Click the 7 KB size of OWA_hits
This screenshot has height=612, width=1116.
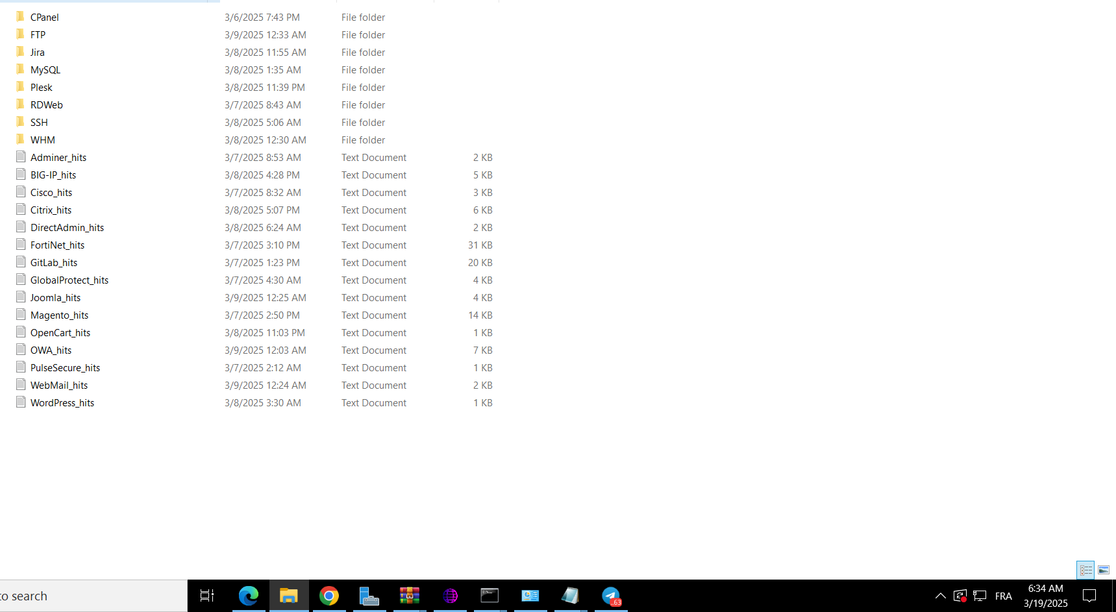point(483,350)
